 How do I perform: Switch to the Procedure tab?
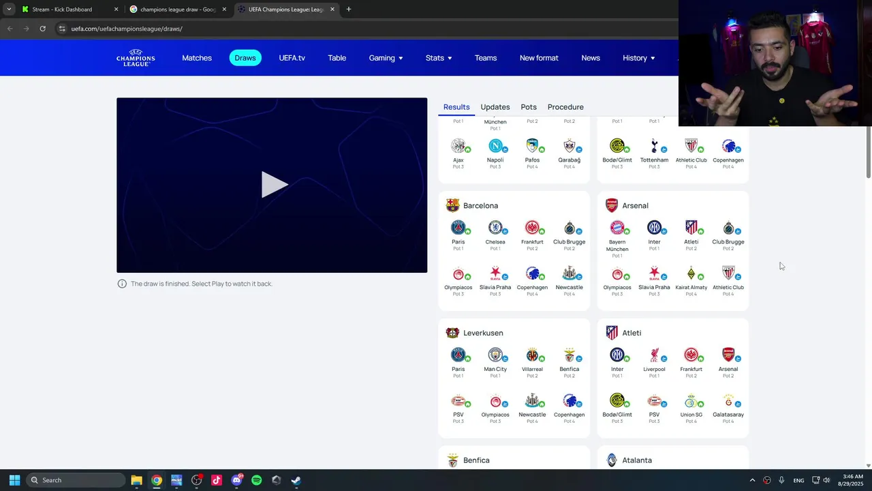click(565, 107)
